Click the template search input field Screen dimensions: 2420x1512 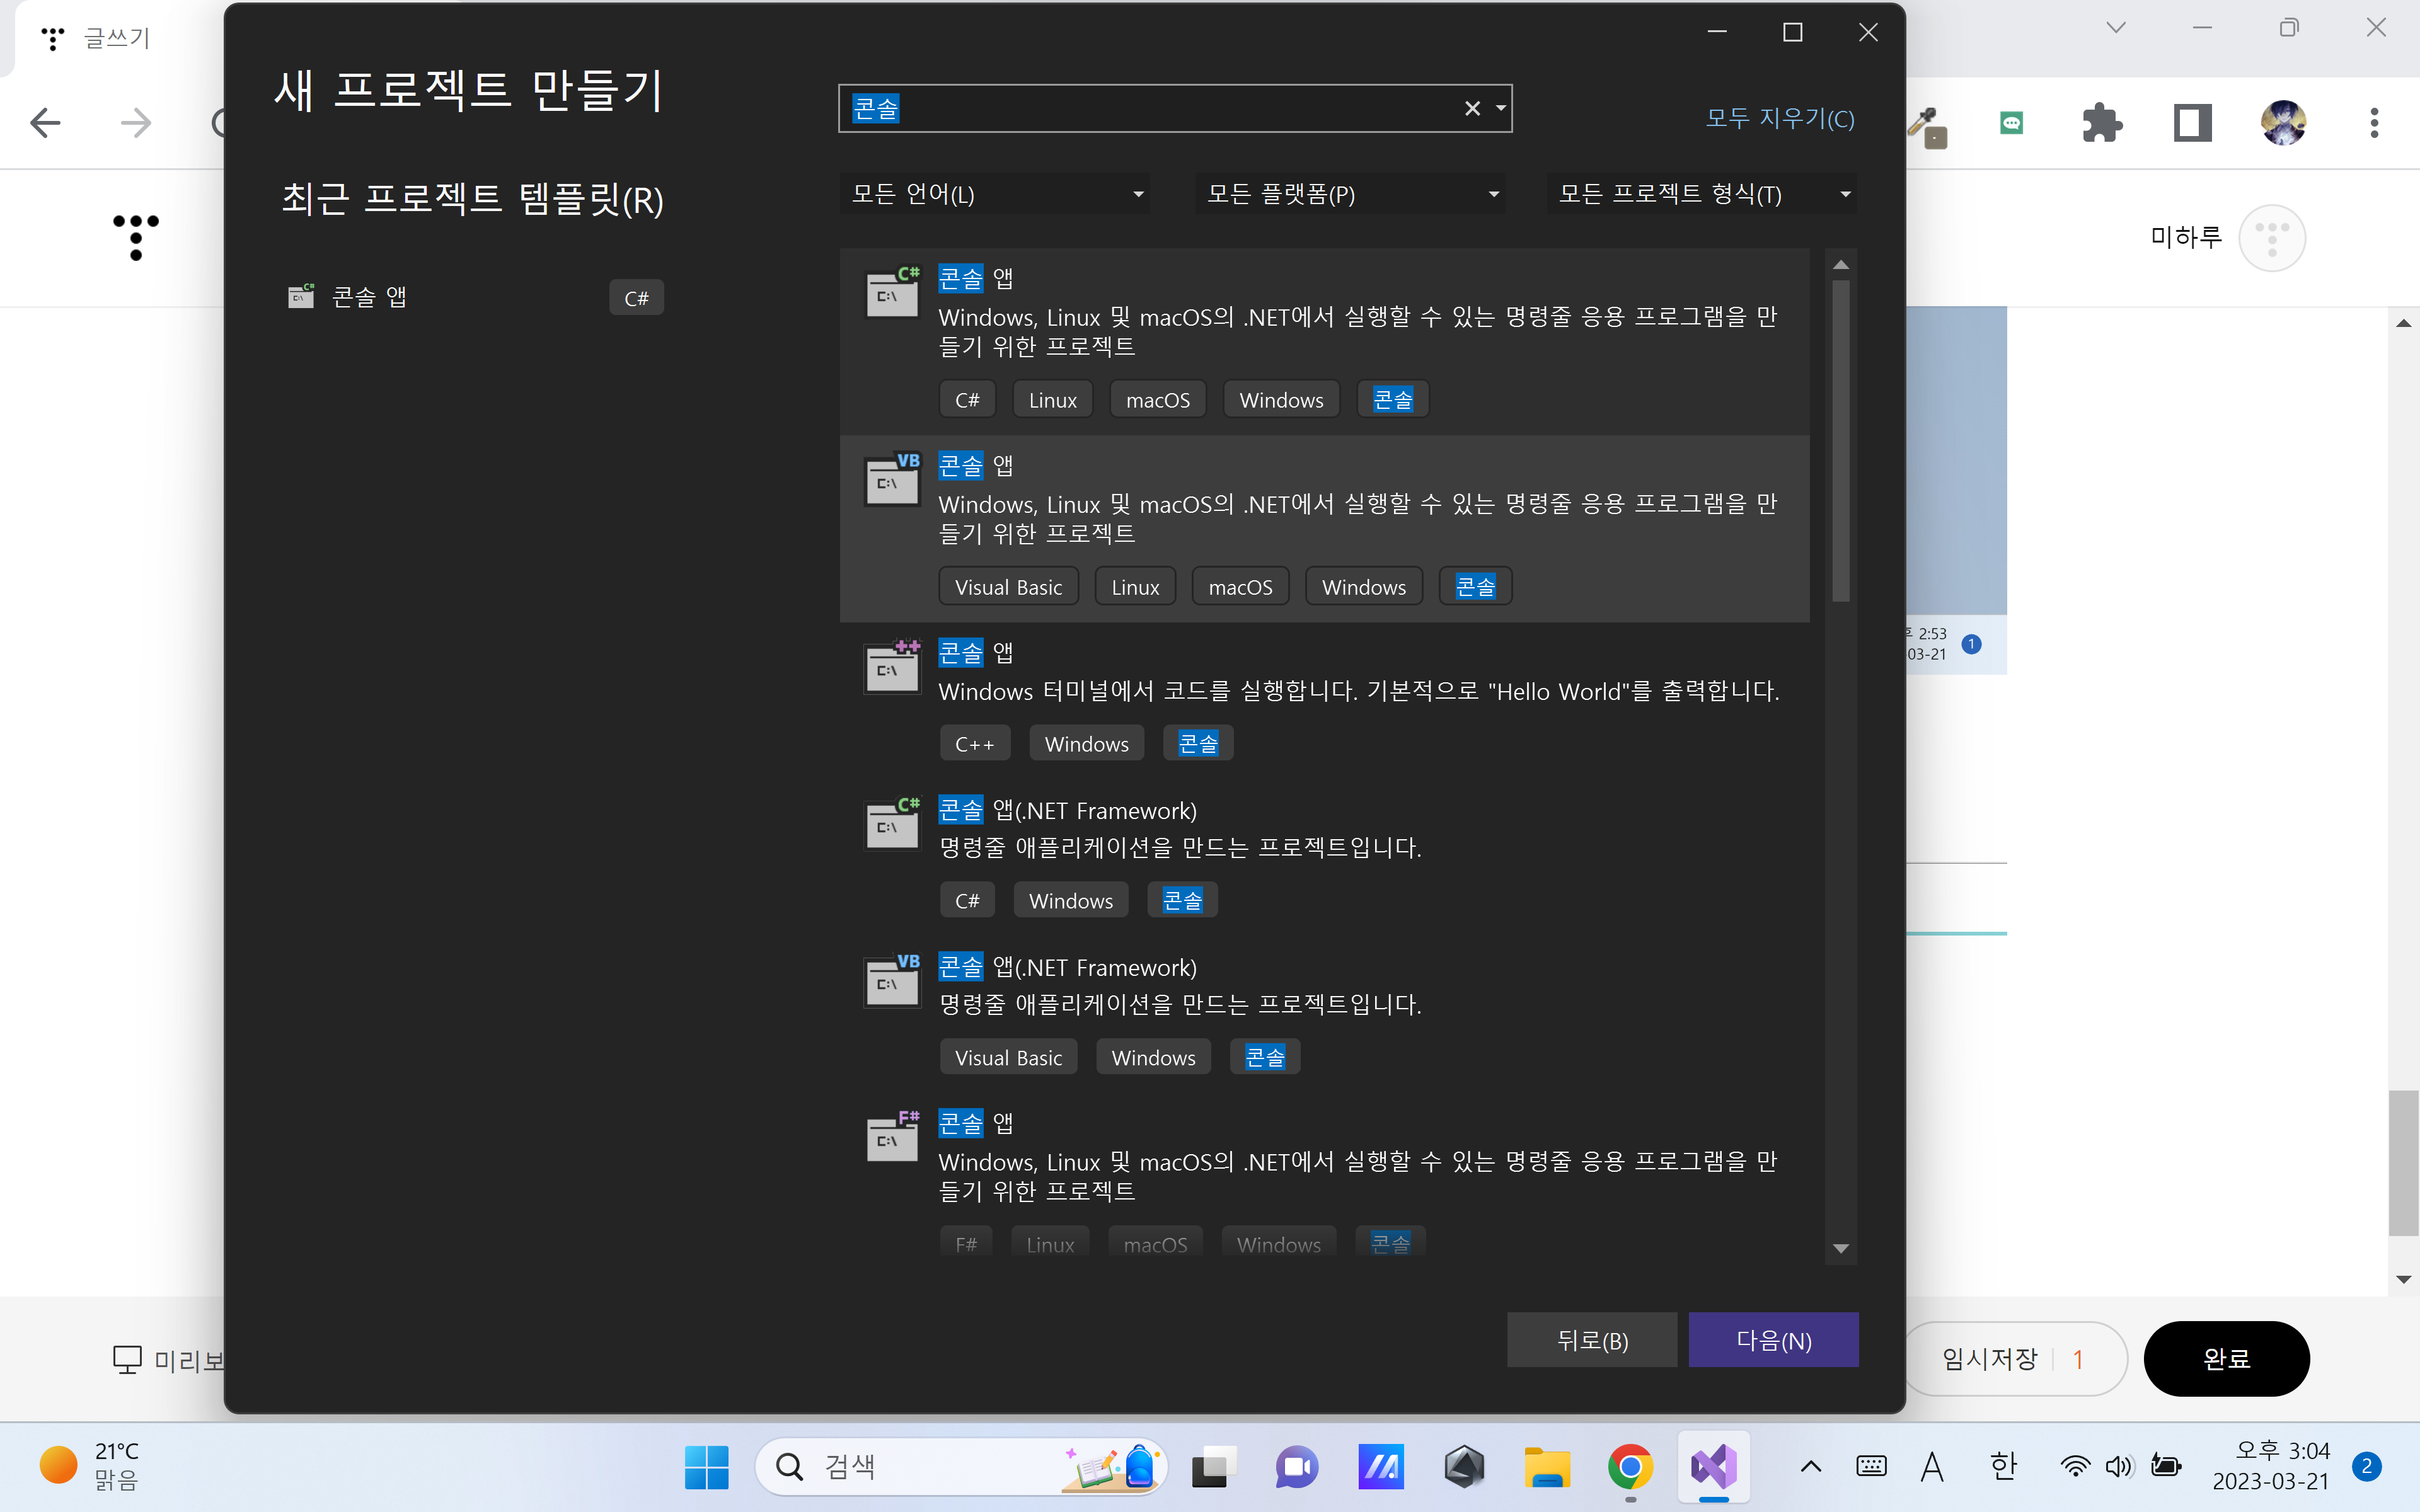[1150, 108]
